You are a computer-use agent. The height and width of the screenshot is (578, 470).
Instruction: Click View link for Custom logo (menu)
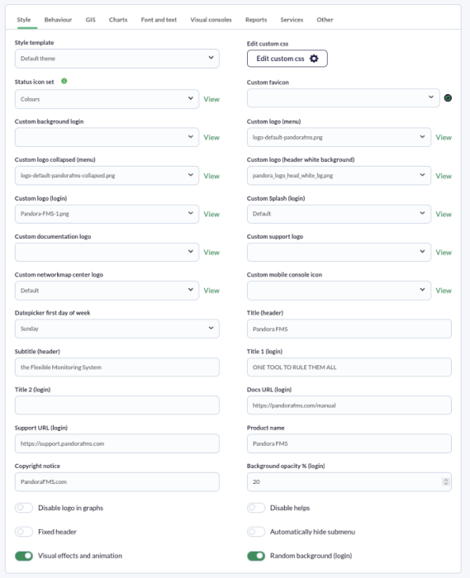click(444, 138)
